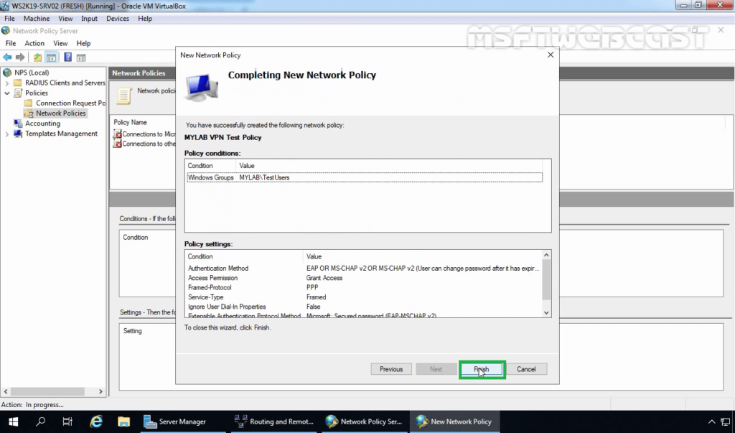Open the blue Help question-mark toolbar icon

[68, 57]
